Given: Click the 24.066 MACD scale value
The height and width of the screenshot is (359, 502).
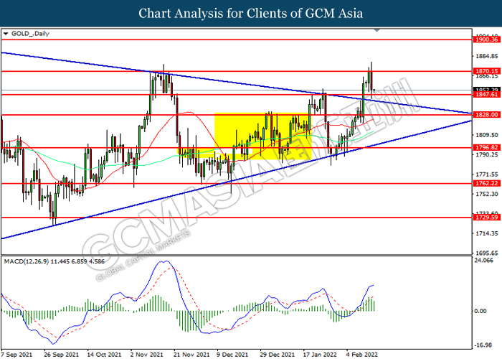Looking at the screenshot, I should pyautogui.click(x=484, y=260).
